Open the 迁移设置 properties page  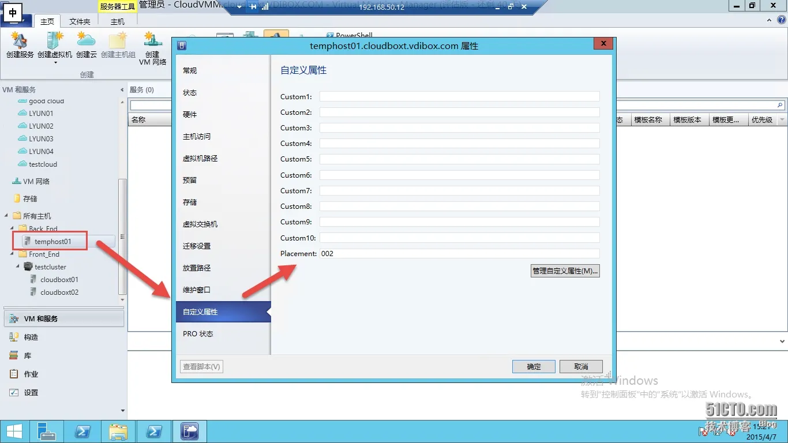click(x=223, y=246)
